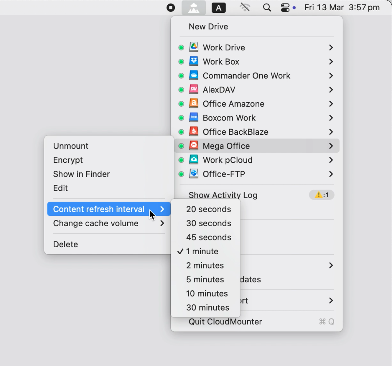
Task: Open the Work pCloud drive entry
Action: point(257,160)
